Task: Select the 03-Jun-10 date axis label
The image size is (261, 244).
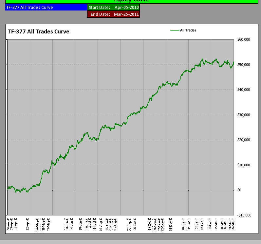Action: [x=67, y=224]
